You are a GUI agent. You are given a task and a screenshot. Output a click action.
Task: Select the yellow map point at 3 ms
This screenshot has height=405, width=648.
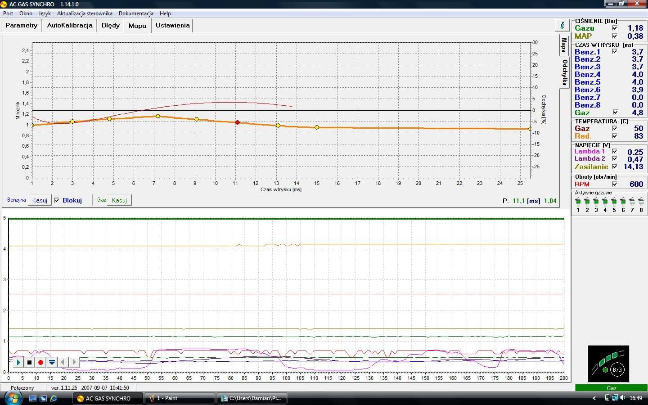point(72,121)
